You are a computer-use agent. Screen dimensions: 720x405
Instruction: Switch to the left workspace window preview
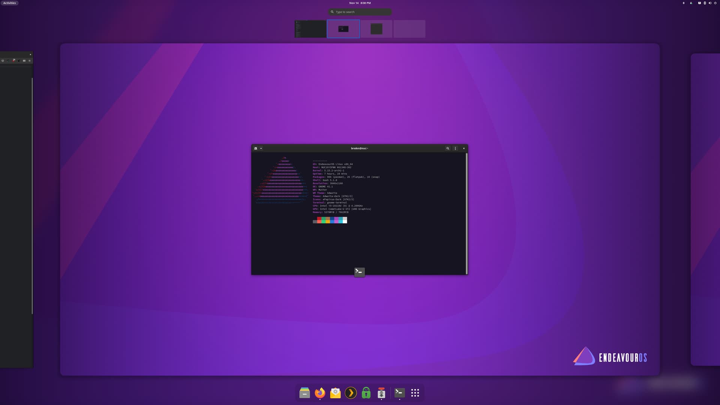[16, 210]
